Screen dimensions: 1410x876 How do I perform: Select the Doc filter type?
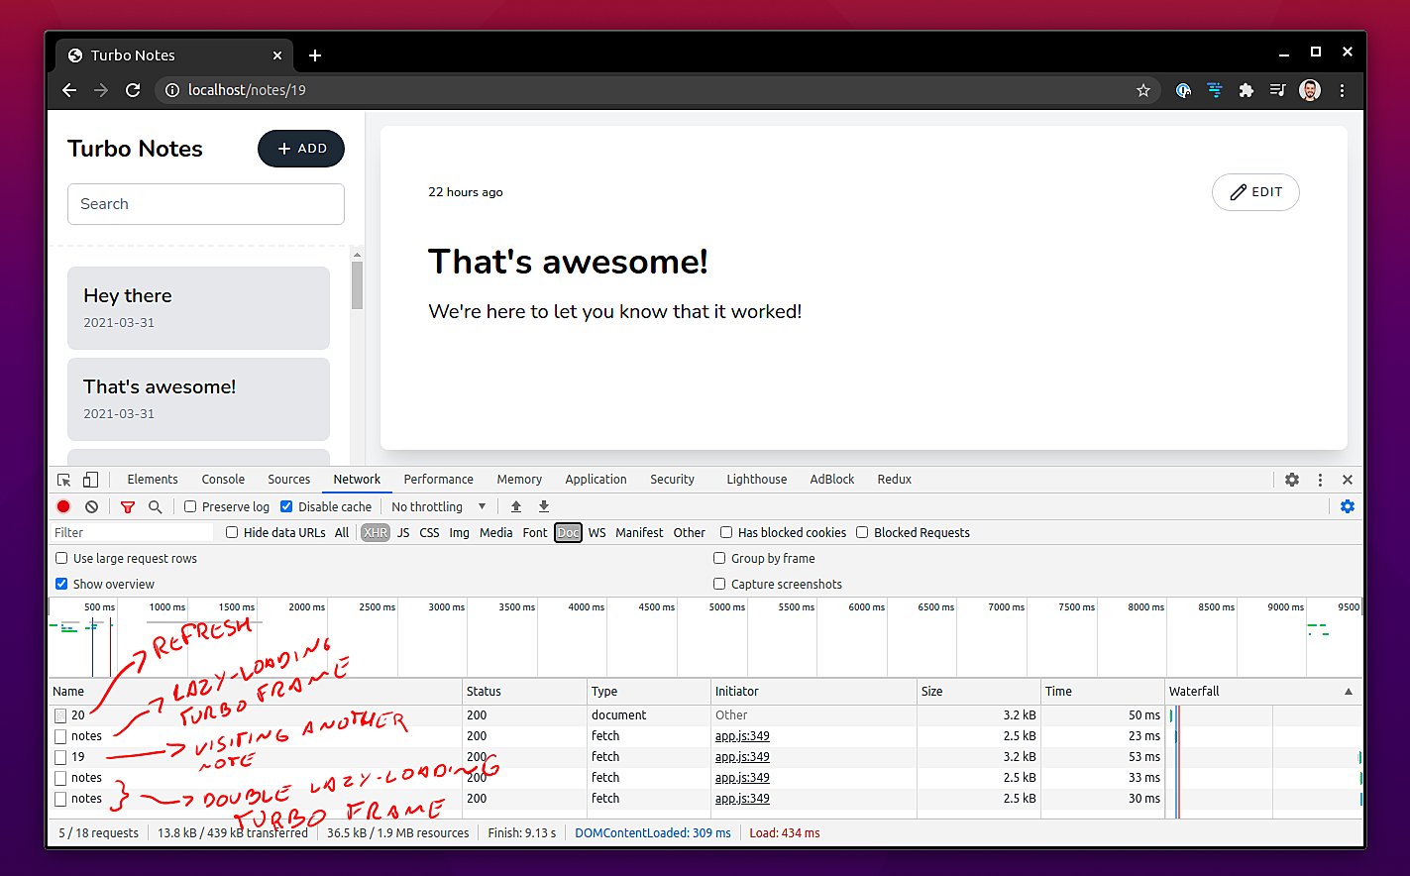click(568, 532)
